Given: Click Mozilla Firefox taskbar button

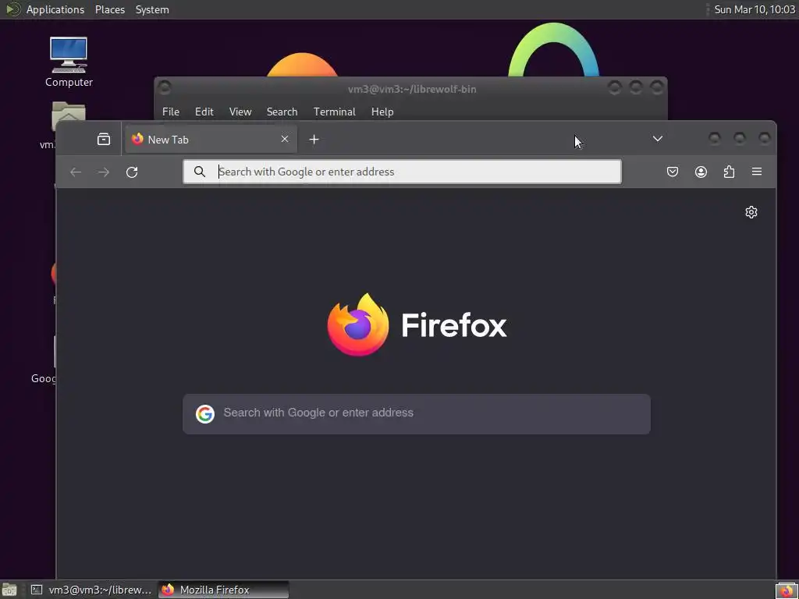Looking at the screenshot, I should click(x=223, y=590).
